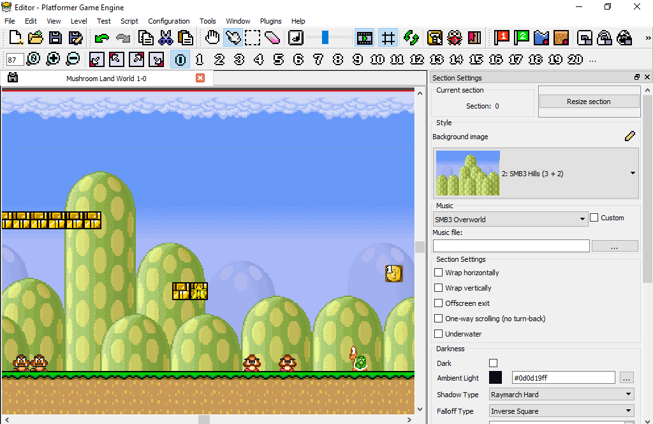Open the SMB3 Overworld music dropdown
The width and height of the screenshot is (653, 424).
click(510, 219)
